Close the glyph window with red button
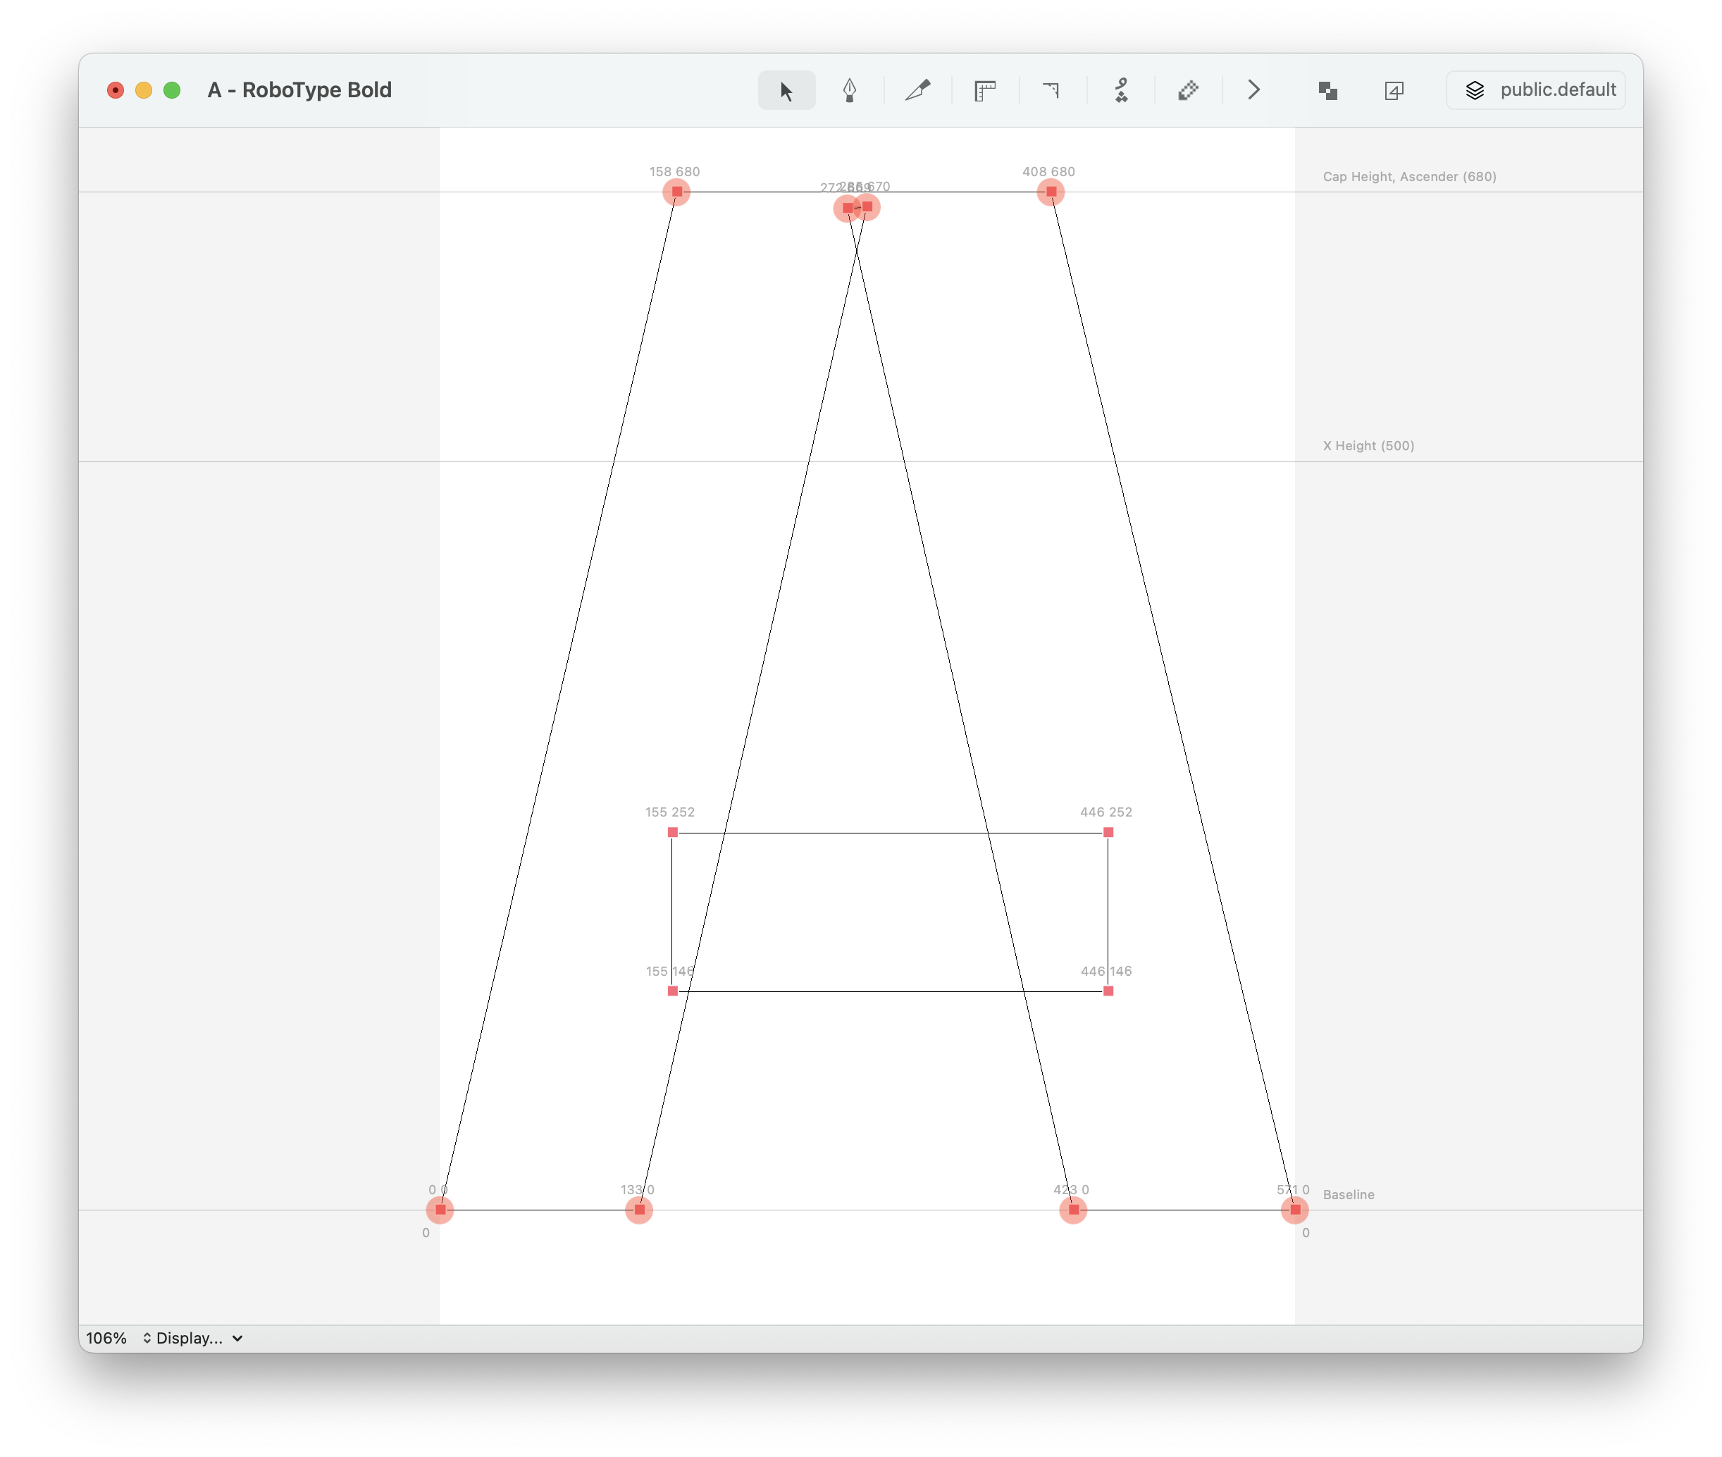This screenshot has height=1457, width=1722. (116, 90)
